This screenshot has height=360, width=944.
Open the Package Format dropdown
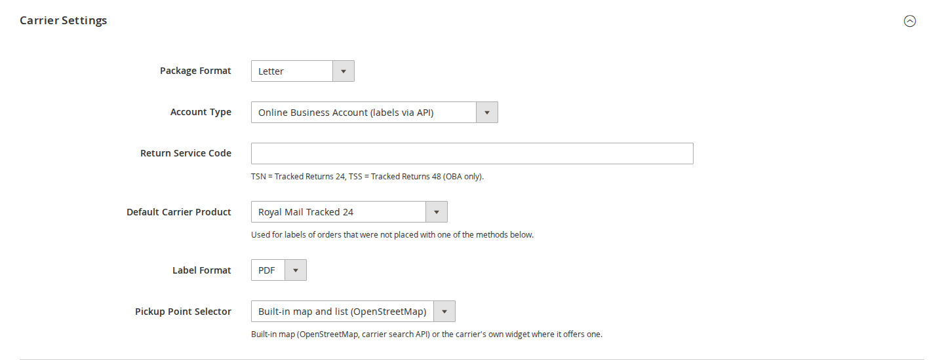[303, 71]
